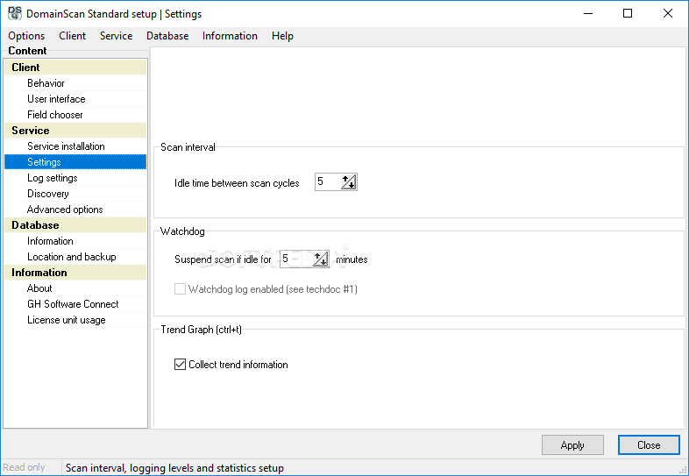This screenshot has width=689, height=476.
Task: Open Advanced options page
Action: coord(65,210)
